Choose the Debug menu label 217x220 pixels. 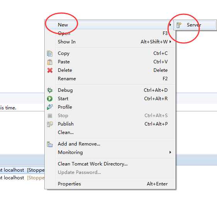point(65,90)
